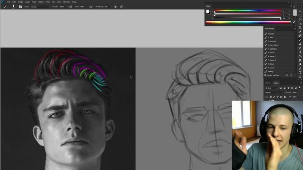Open Flow slider dropdown arrow

click(x=87, y=7)
